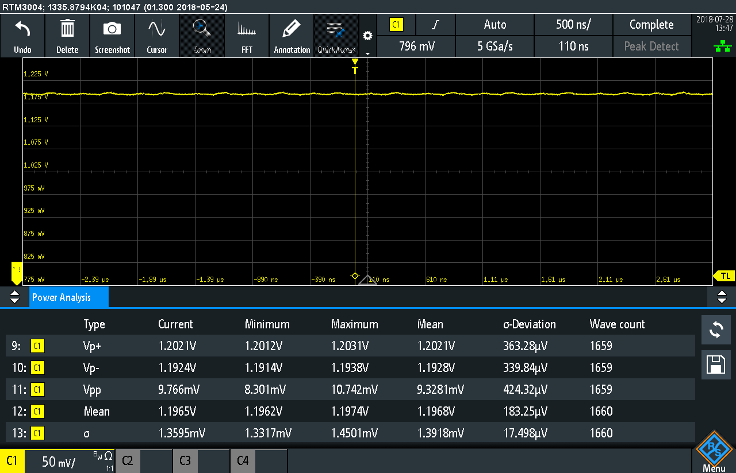Screen dimensions: 736x473
Task: Save measurement results with floppy disk icon
Action: (716, 365)
